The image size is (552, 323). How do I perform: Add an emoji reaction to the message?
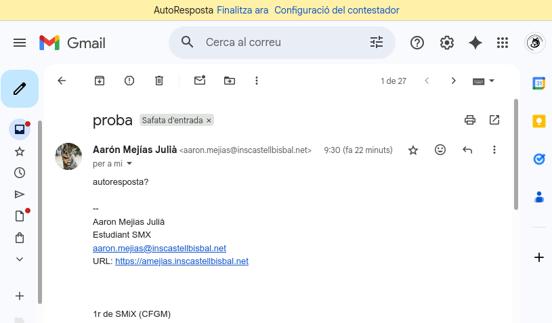[440, 150]
